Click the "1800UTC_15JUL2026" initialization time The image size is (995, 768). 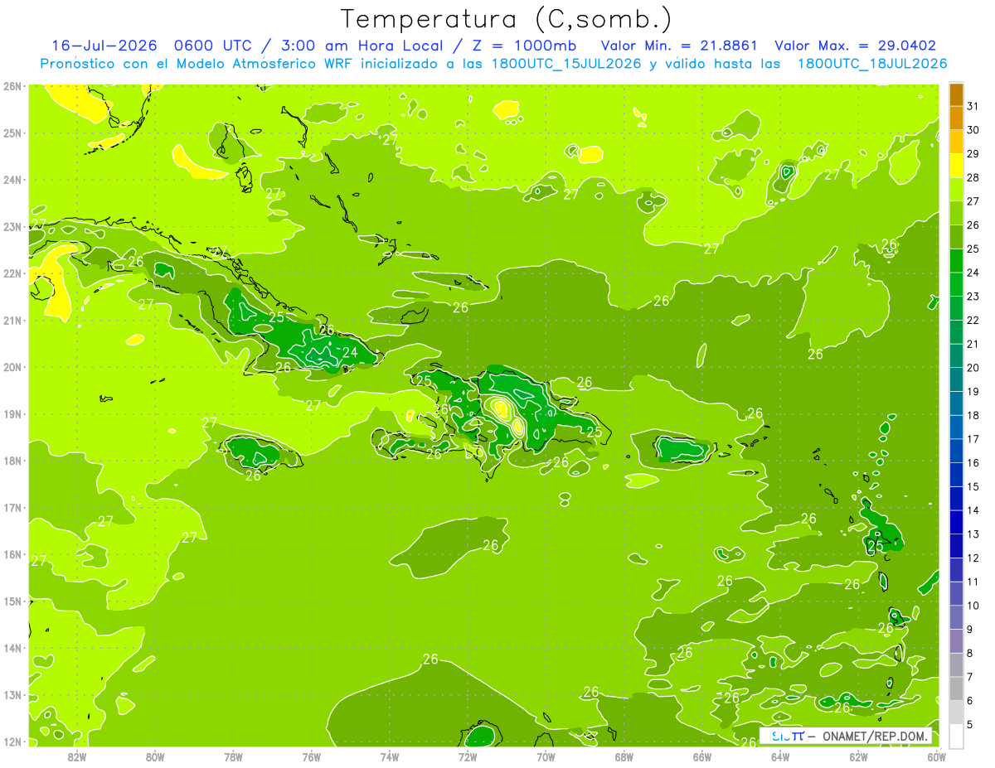pos(565,63)
